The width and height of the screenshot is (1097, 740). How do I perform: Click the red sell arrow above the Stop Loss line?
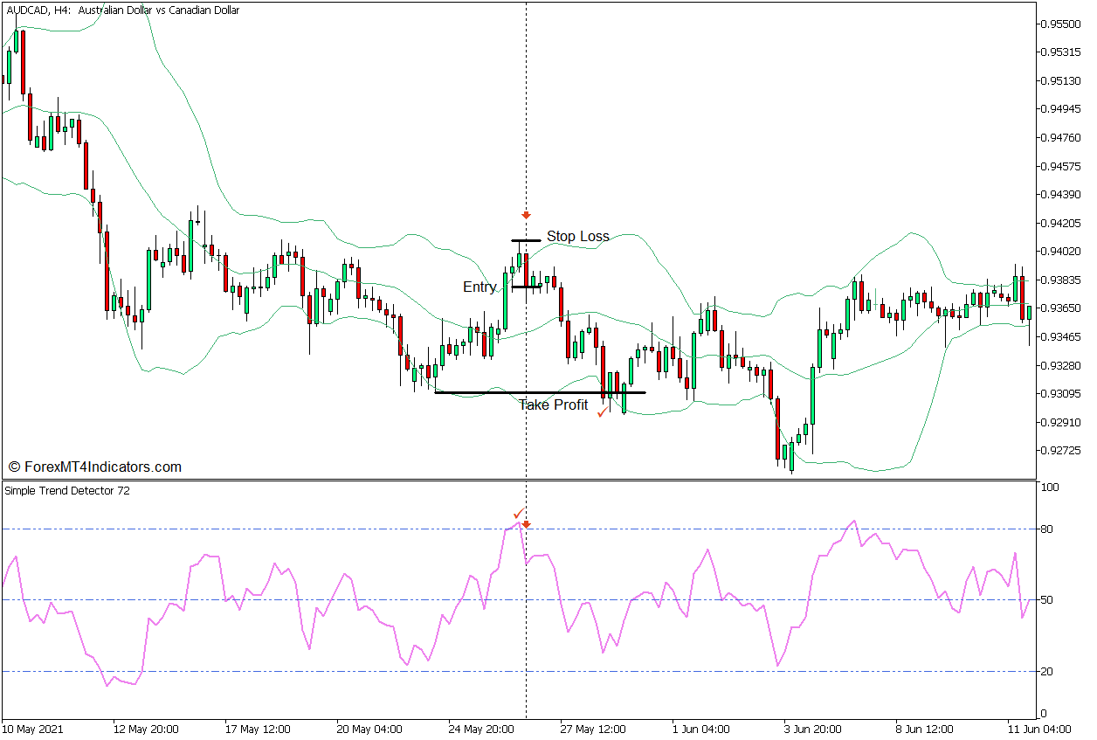point(525,214)
